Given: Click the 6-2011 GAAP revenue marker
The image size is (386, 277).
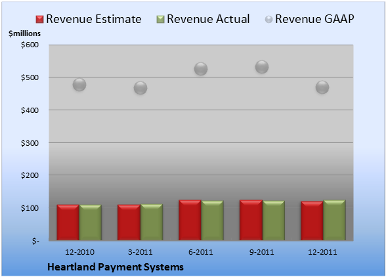Looking at the screenshot, I should tap(201, 69).
